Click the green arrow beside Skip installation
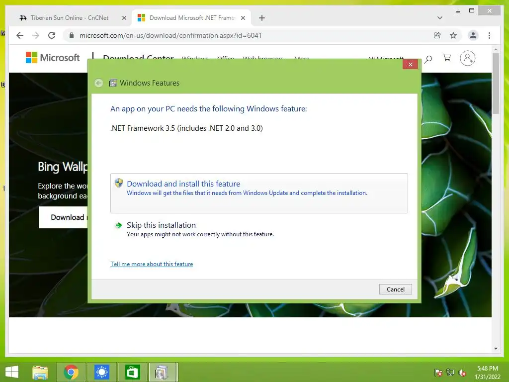 [x=118, y=225]
